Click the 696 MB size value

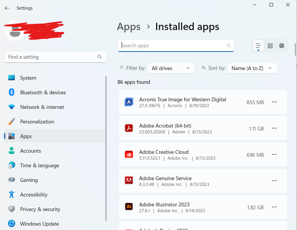pyautogui.click(x=255, y=155)
